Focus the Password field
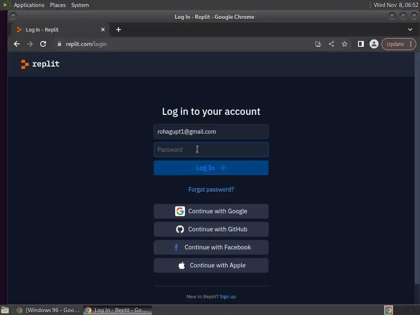The width and height of the screenshot is (420, 315). pos(211,149)
